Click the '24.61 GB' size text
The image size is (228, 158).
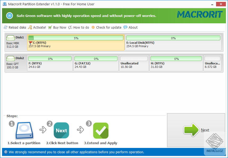[x=34, y=67]
